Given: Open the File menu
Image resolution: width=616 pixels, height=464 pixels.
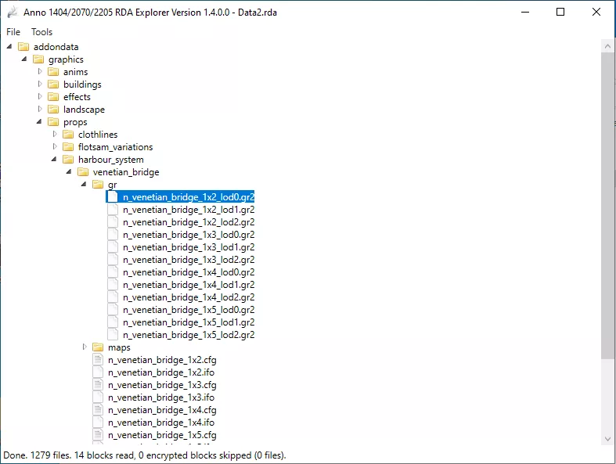Looking at the screenshot, I should pyautogui.click(x=13, y=32).
